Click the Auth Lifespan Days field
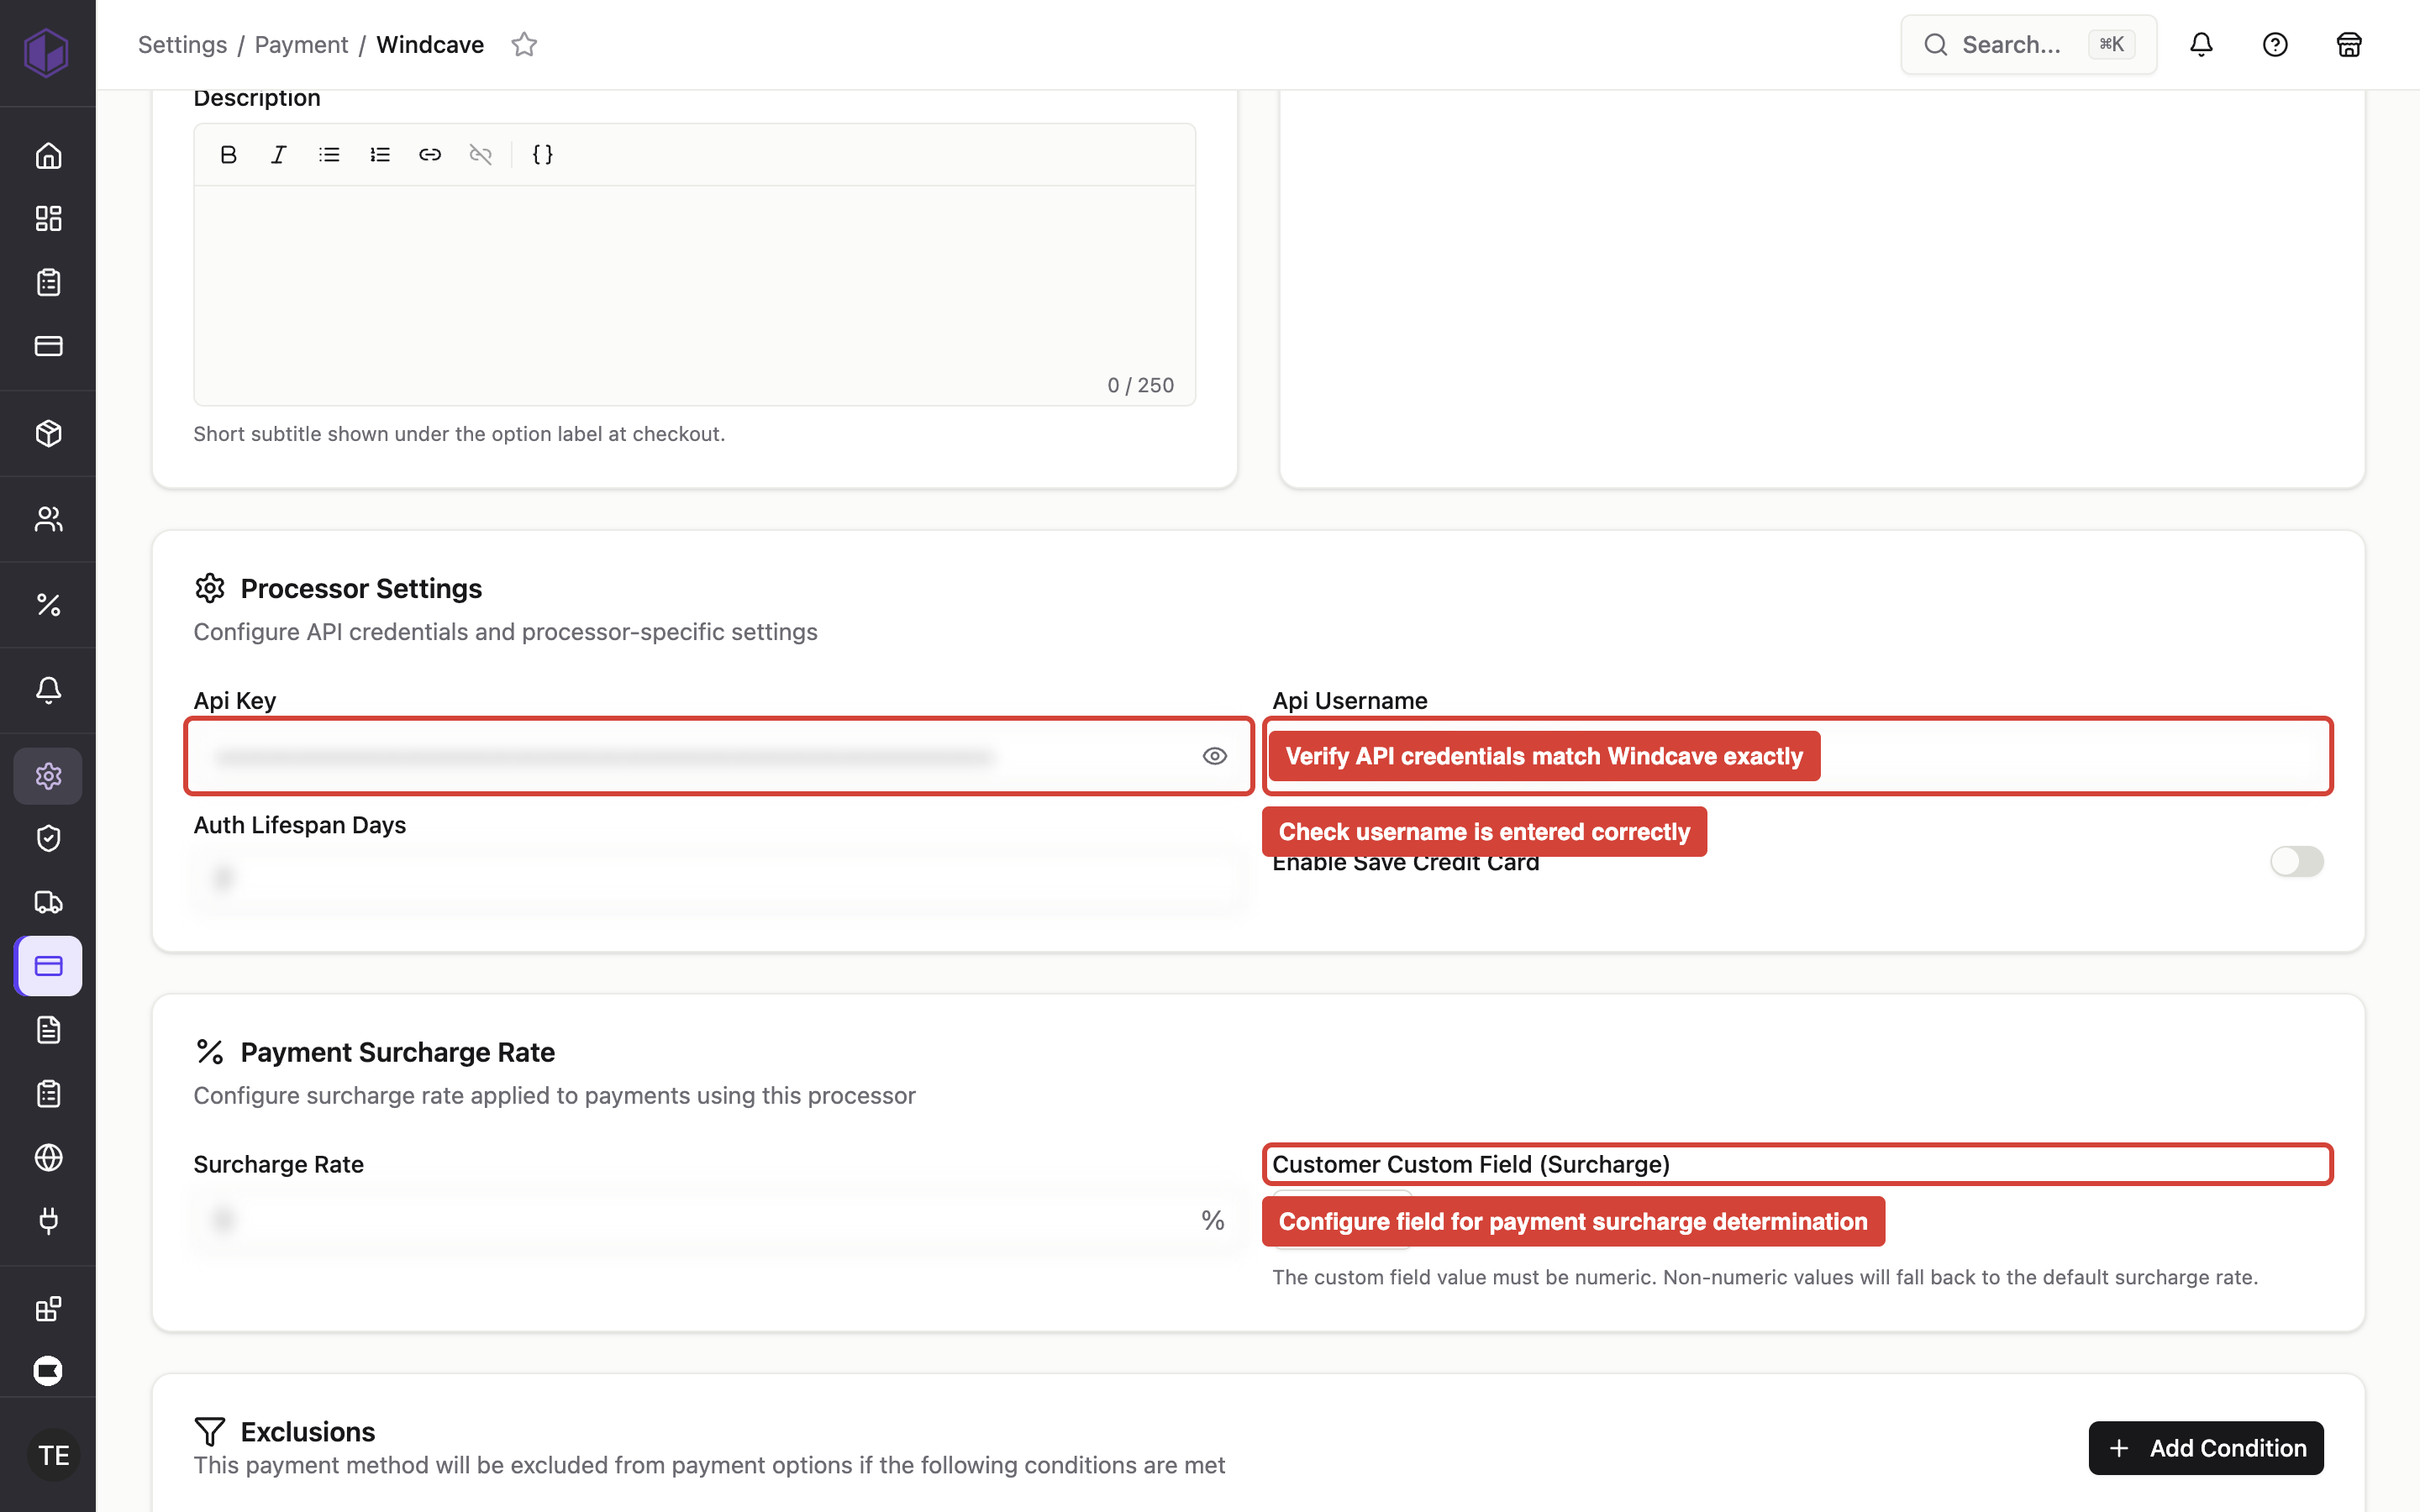Image resolution: width=2420 pixels, height=1512 pixels. pos(719,879)
